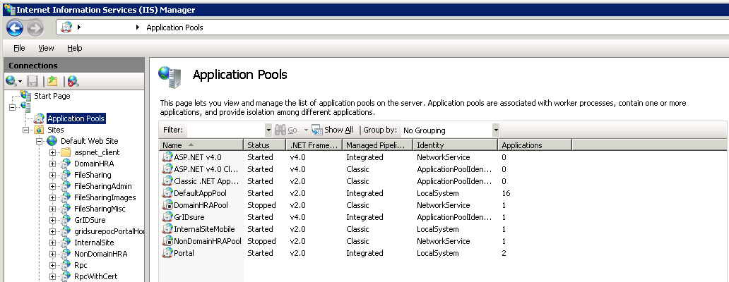Click the Integrated pipeline cell of Portal
Viewport: 729px width, 282px height.
(364, 253)
